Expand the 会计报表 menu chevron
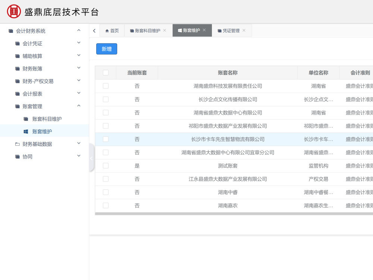Screen dimensions: 373x280 coord(79,93)
